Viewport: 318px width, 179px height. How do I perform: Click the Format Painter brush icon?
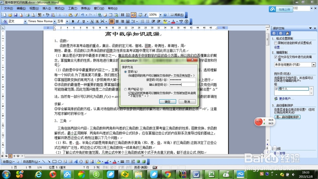tap(76, 15)
